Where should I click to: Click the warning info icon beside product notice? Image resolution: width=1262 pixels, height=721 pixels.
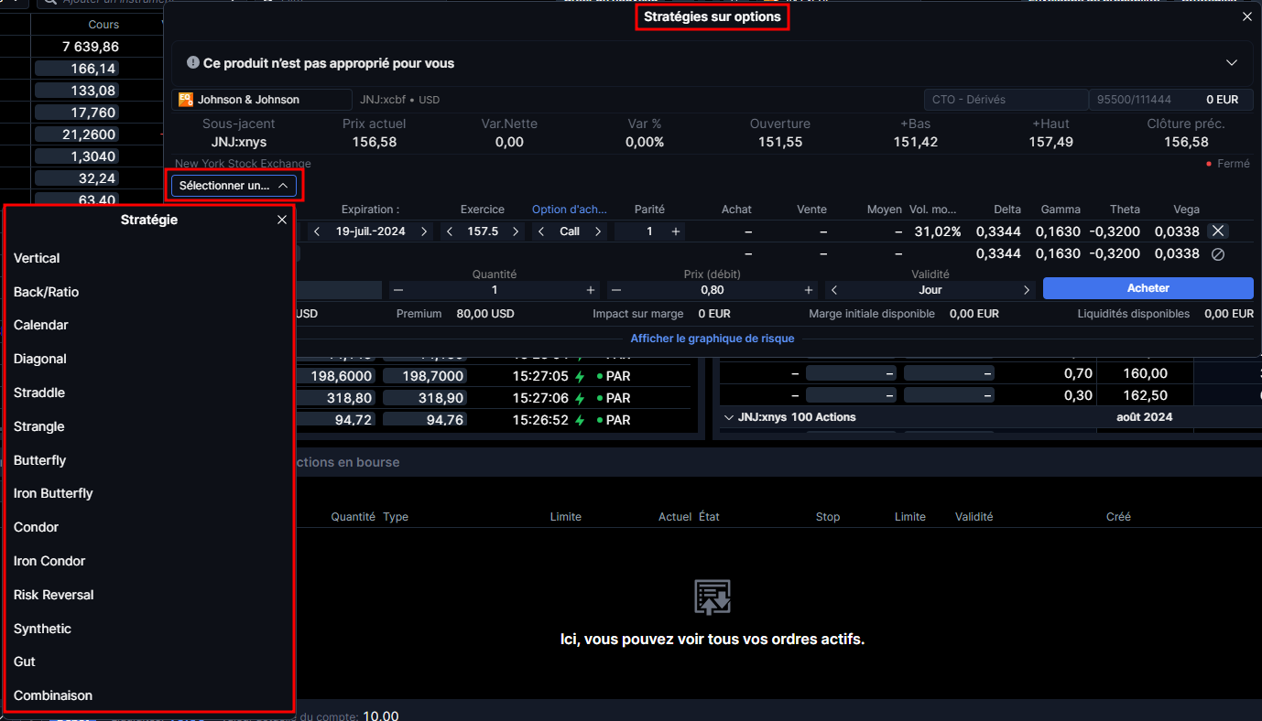point(193,63)
